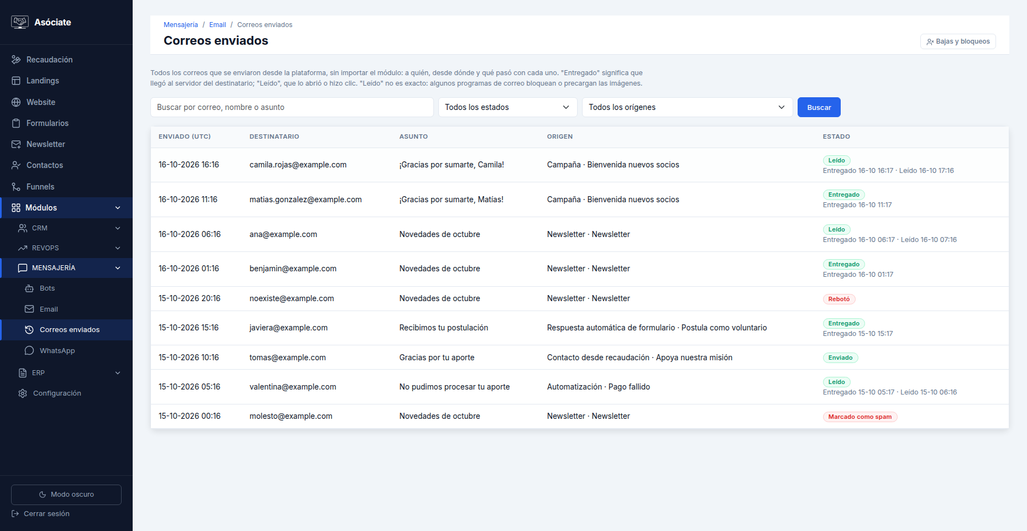Click the ENVIADO (UTC) column header

tap(185, 136)
